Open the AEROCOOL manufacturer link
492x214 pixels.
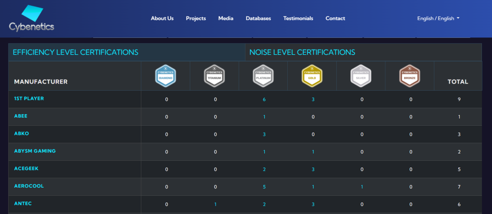pos(29,186)
